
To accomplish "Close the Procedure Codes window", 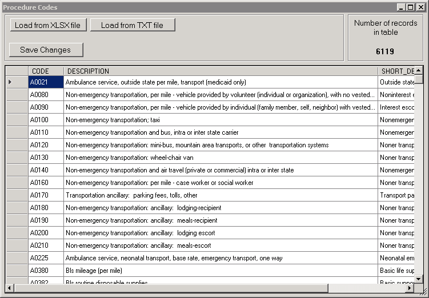I will [420, 7].
